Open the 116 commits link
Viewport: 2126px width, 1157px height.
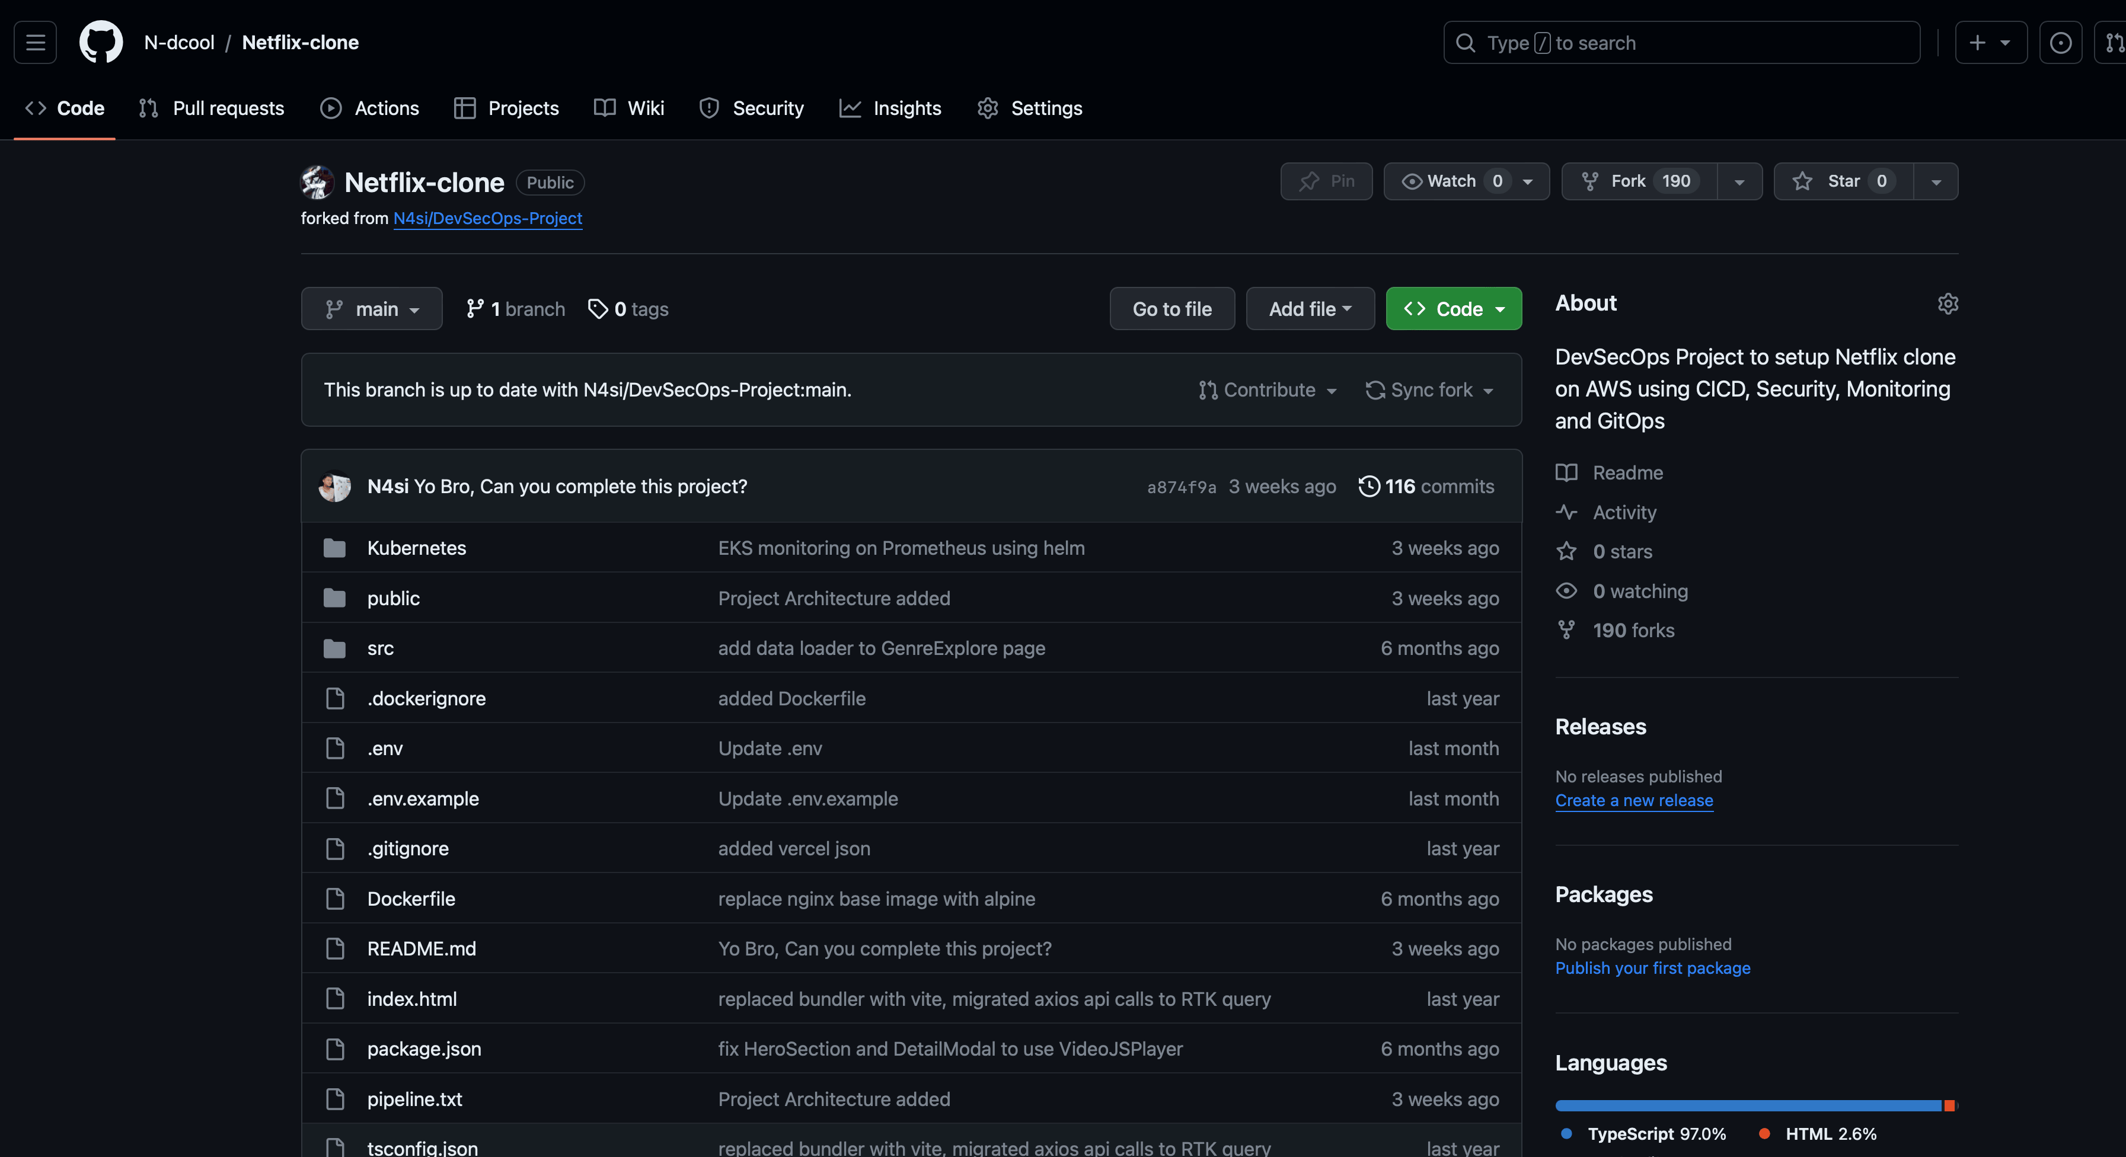(x=1426, y=486)
